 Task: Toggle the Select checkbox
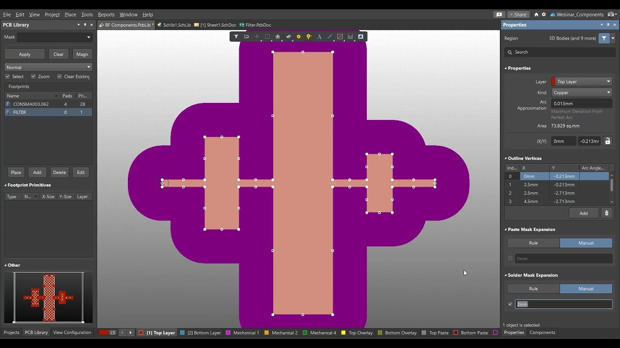coord(7,76)
